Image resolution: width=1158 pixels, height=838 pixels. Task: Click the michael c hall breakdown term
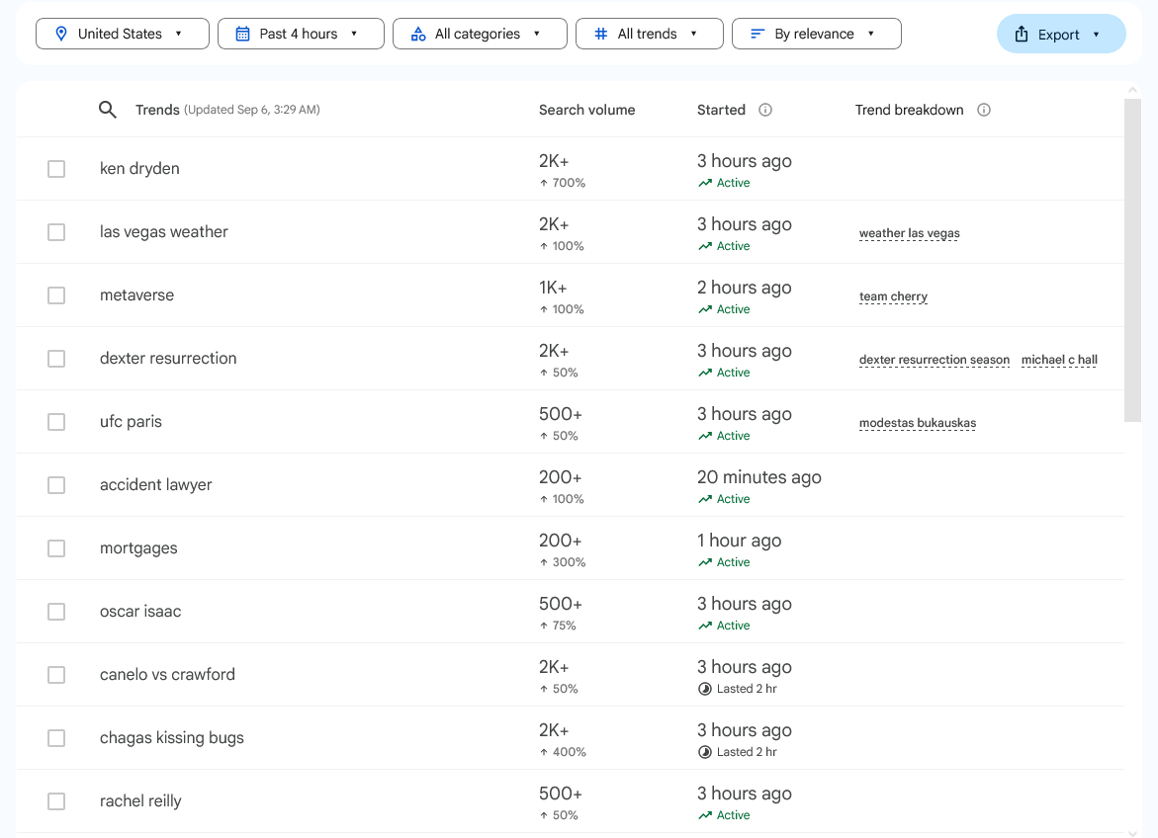tap(1059, 360)
